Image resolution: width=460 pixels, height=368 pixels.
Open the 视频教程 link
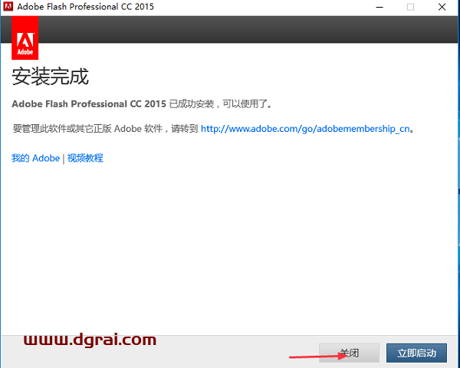coord(85,158)
